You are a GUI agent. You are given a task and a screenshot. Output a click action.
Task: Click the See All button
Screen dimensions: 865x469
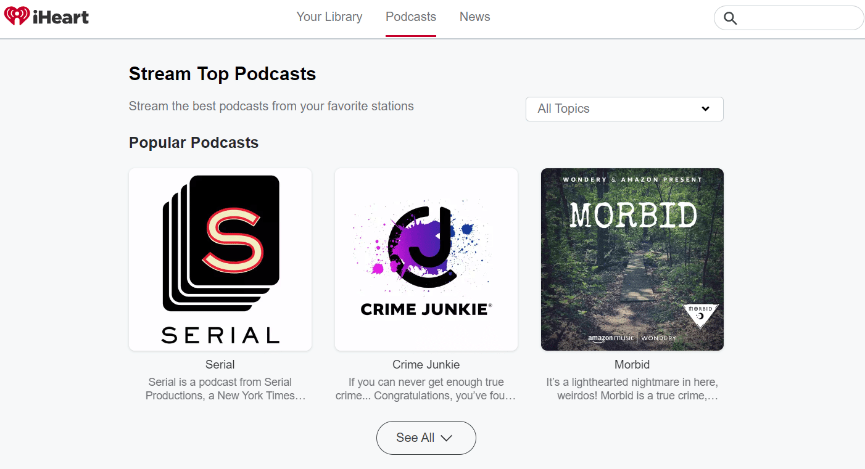[x=426, y=438]
